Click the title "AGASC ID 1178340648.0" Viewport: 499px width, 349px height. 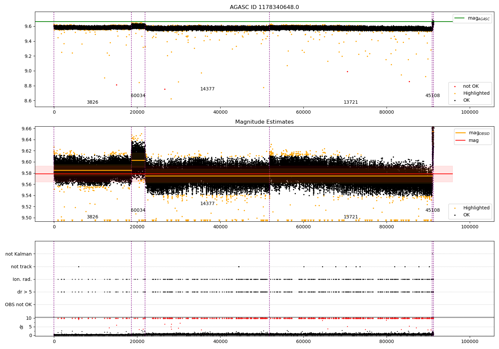(264, 7)
